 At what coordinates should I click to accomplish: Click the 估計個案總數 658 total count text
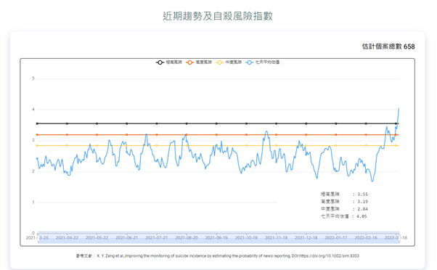pyautogui.click(x=388, y=46)
